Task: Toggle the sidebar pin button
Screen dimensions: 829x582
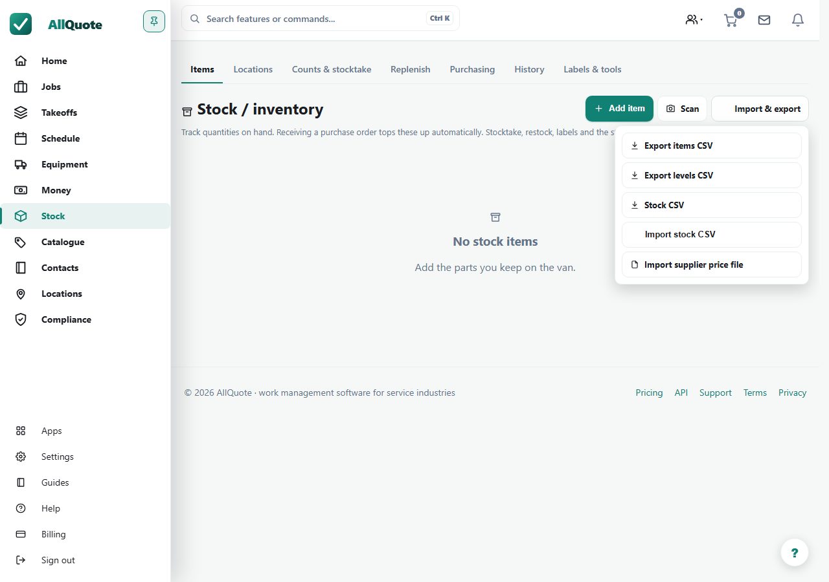Action: coord(154,21)
